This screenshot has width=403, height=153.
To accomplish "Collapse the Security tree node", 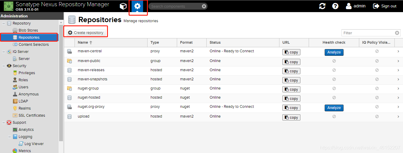I will 3,66.
